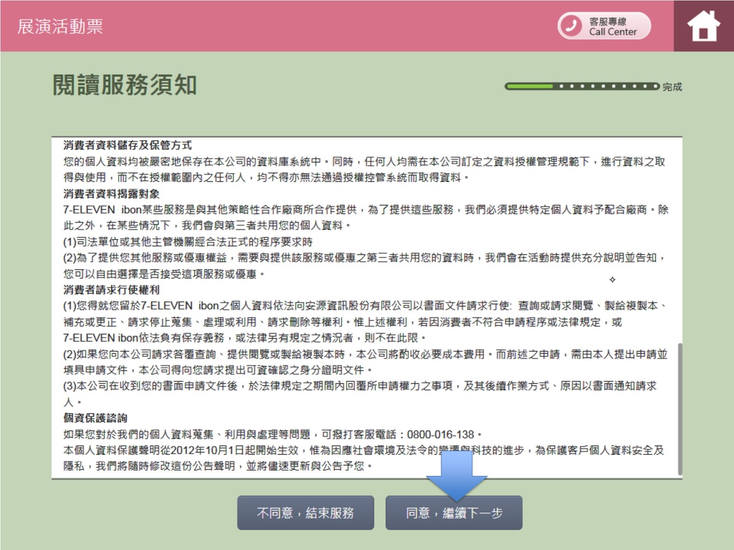Click the customer service number 0800-016-138

(440, 434)
